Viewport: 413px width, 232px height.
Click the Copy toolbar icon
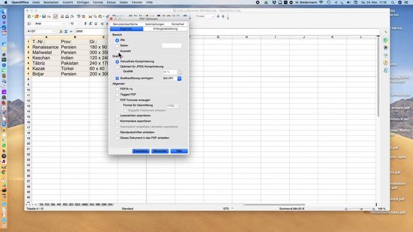click(x=95, y=16)
